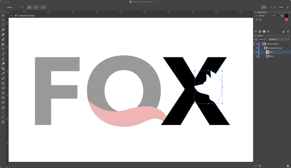Toggle lock on Text layer

point(288,56)
